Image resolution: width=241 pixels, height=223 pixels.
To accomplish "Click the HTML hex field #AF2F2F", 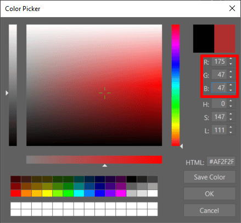I will [221, 162].
